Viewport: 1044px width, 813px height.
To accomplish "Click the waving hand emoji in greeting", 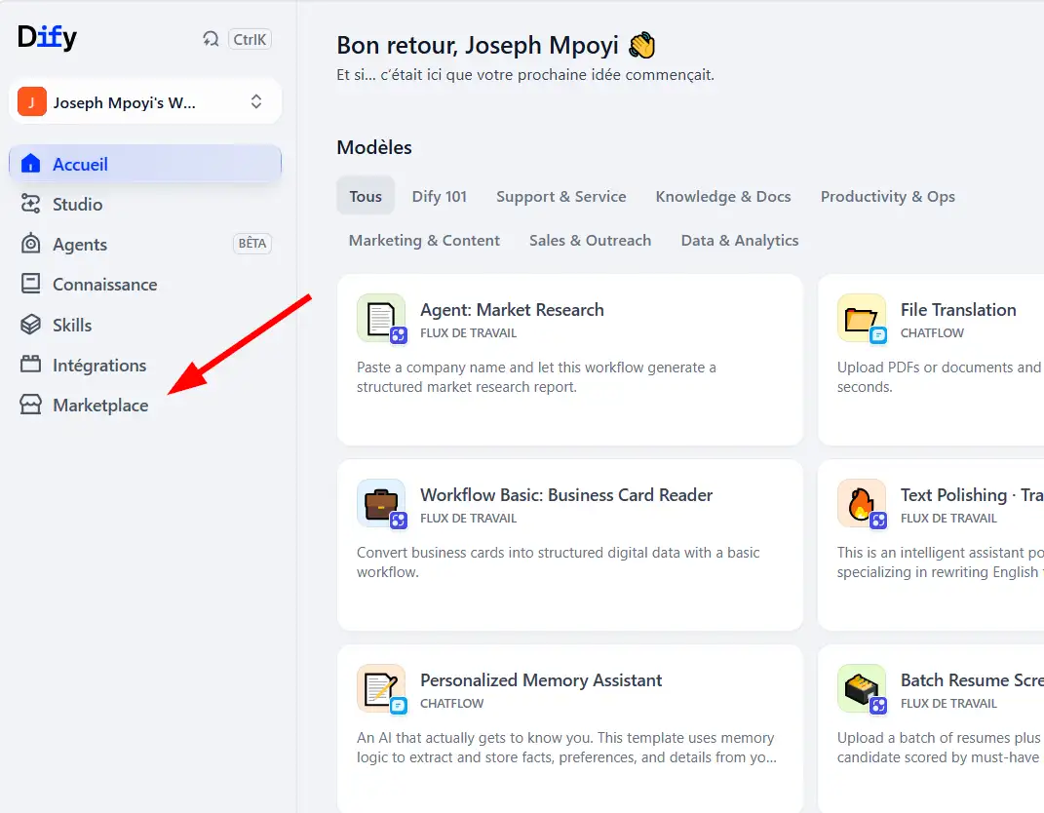I will coord(642,45).
